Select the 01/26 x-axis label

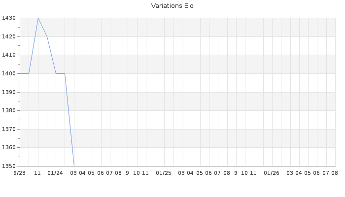pyautogui.click(x=272, y=173)
